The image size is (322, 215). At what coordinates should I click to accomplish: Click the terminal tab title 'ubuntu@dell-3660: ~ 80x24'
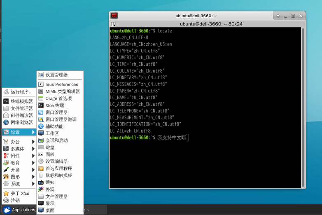click(211, 24)
